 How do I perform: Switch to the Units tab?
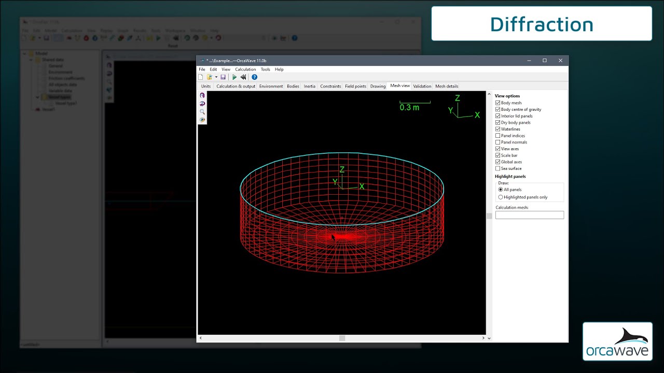pyautogui.click(x=206, y=87)
